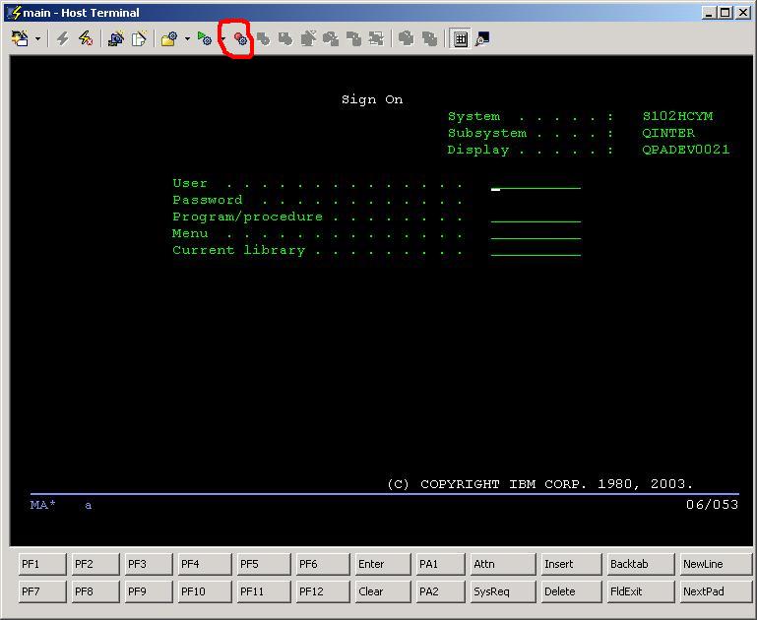Screen dimensions: 757x620
Task: Click the FldExit keypad button
Action: click(x=640, y=591)
